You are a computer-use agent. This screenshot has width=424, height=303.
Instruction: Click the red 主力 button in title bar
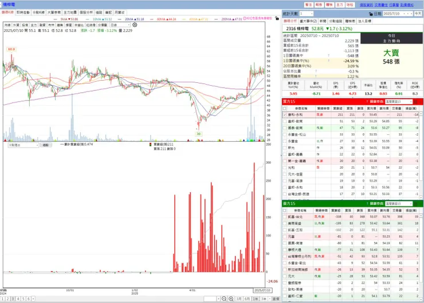[339, 5]
